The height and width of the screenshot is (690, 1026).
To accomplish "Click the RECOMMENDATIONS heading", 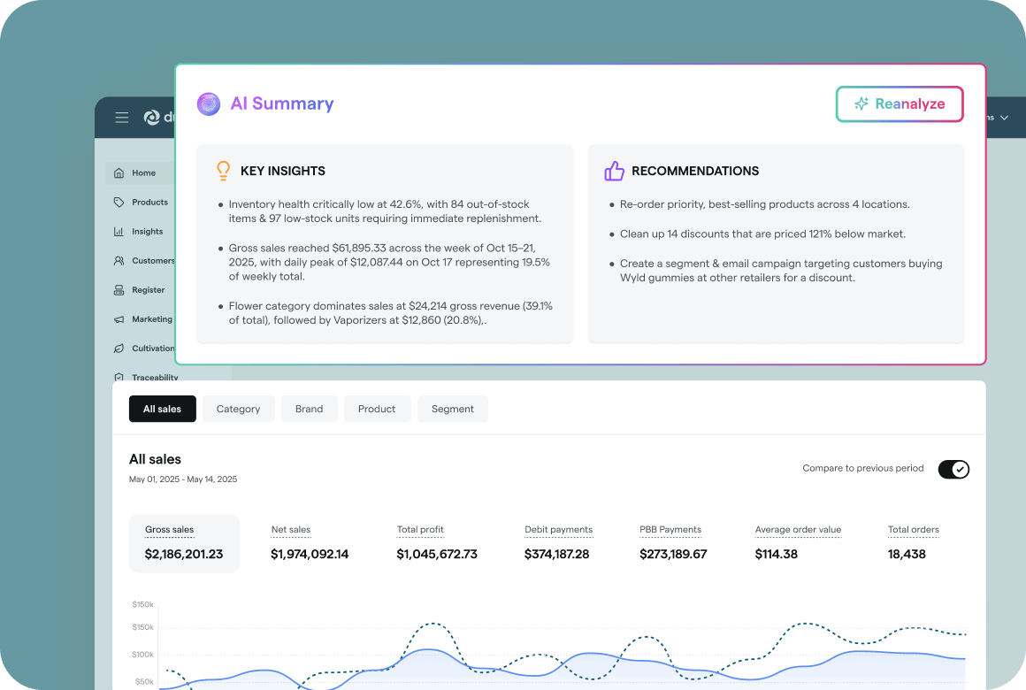I will pos(695,171).
